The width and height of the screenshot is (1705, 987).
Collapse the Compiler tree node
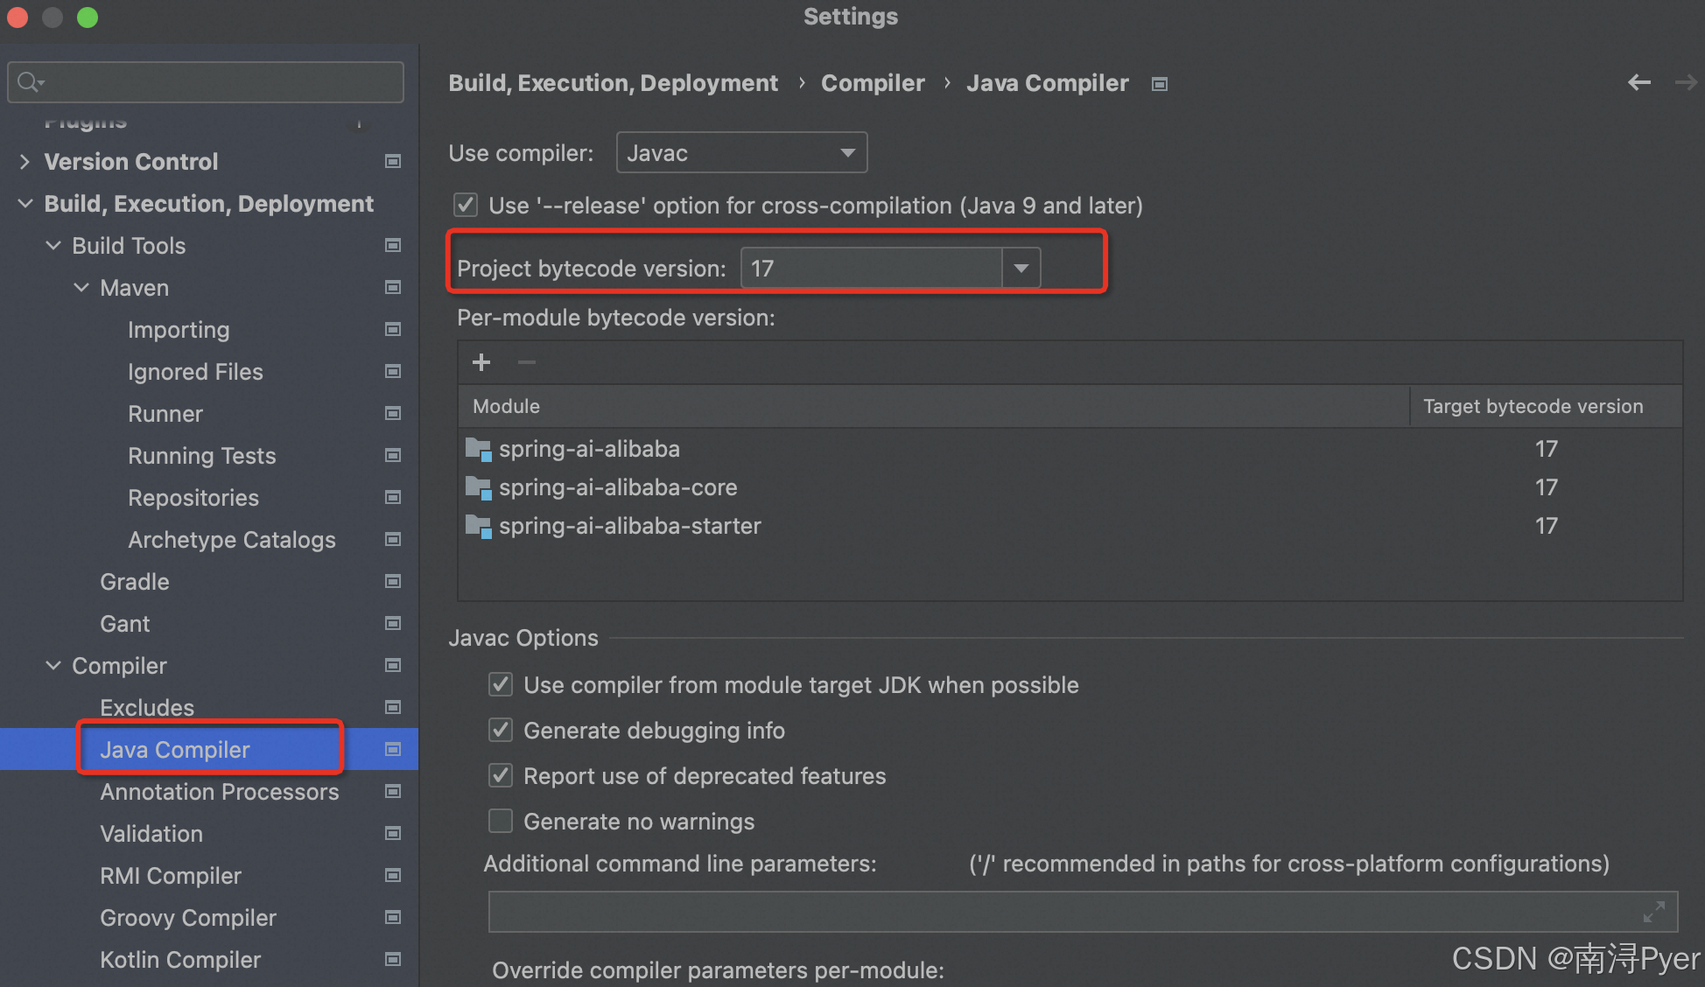pyautogui.click(x=53, y=665)
